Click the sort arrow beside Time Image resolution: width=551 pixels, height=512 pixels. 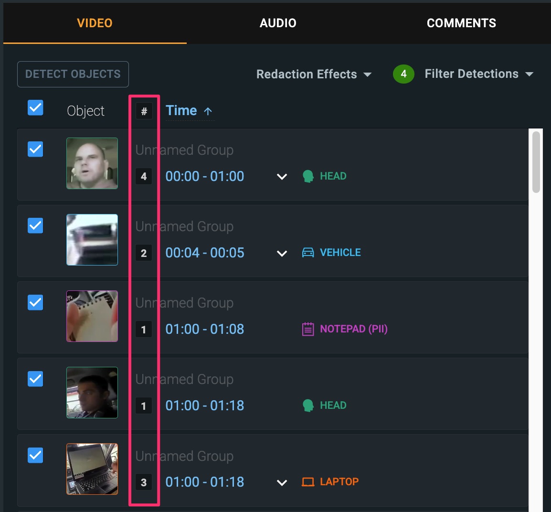(208, 111)
